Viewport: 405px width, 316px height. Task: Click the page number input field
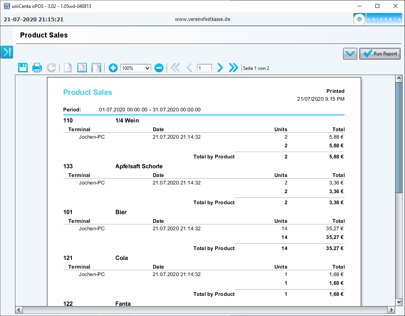[x=204, y=68]
